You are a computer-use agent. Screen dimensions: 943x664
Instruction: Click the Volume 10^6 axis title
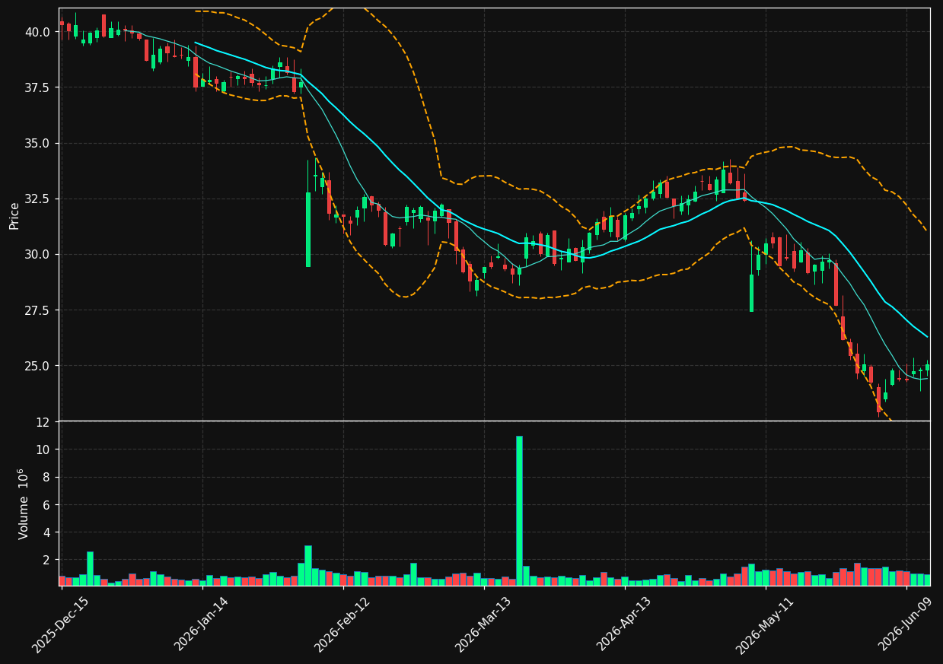[x=24, y=504]
